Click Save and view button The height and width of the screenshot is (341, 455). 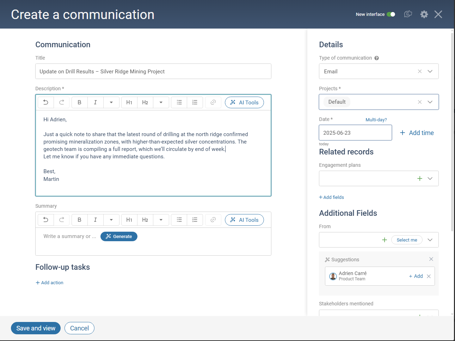[x=36, y=328]
